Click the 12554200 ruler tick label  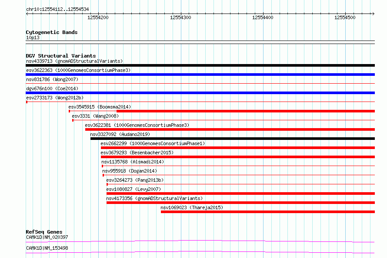click(x=98, y=17)
